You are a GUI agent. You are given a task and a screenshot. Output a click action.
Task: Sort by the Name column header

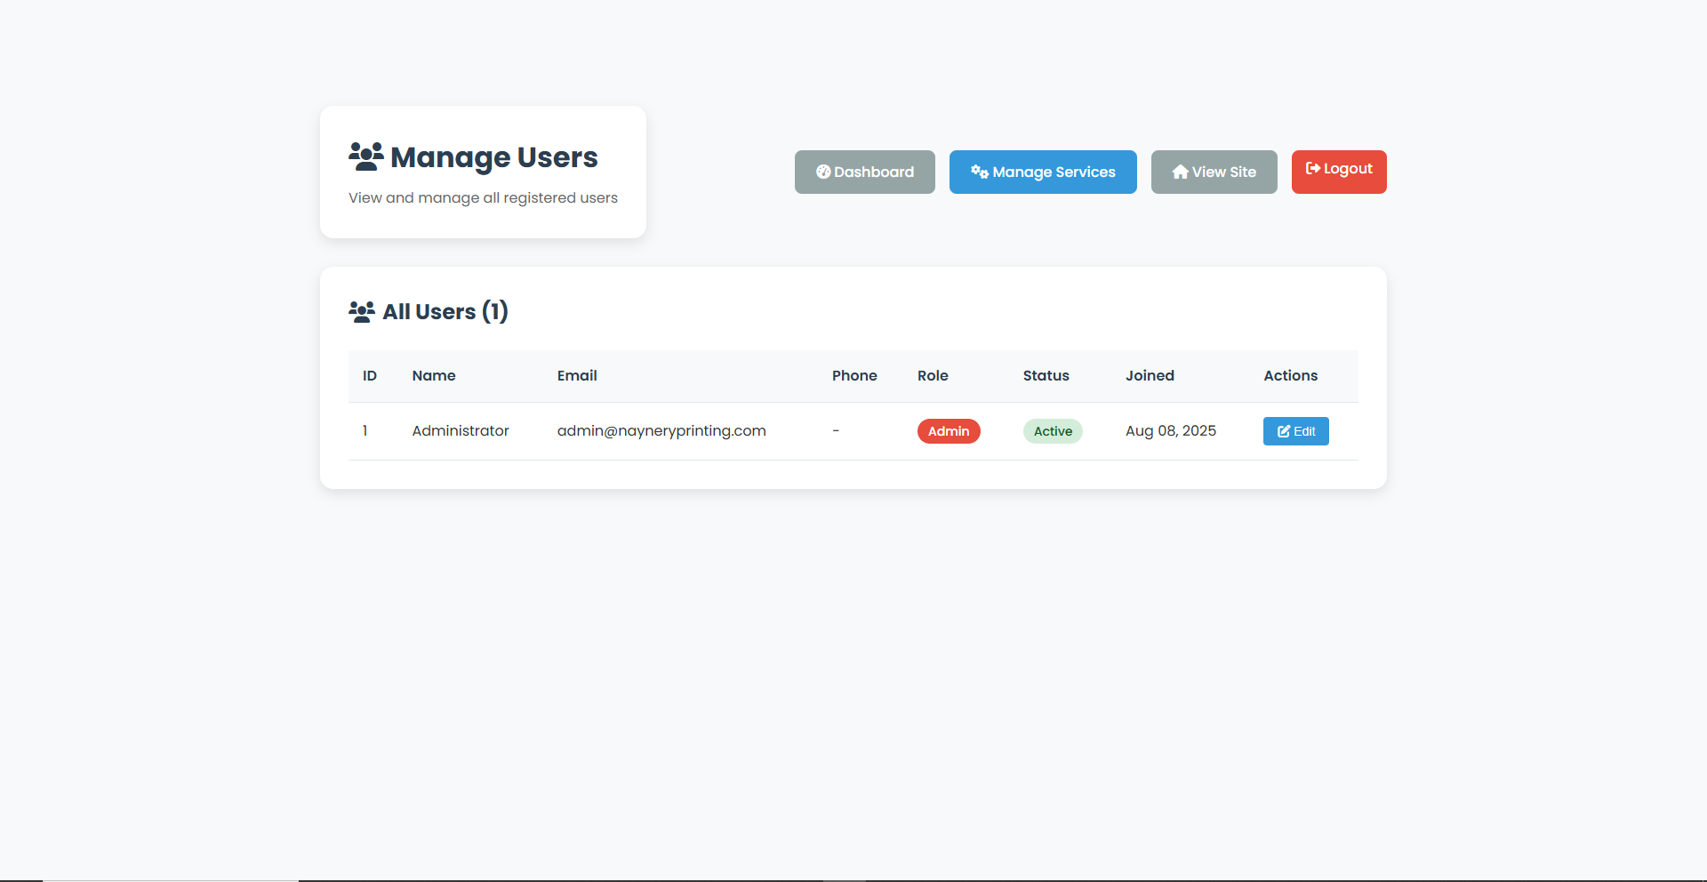click(x=433, y=375)
